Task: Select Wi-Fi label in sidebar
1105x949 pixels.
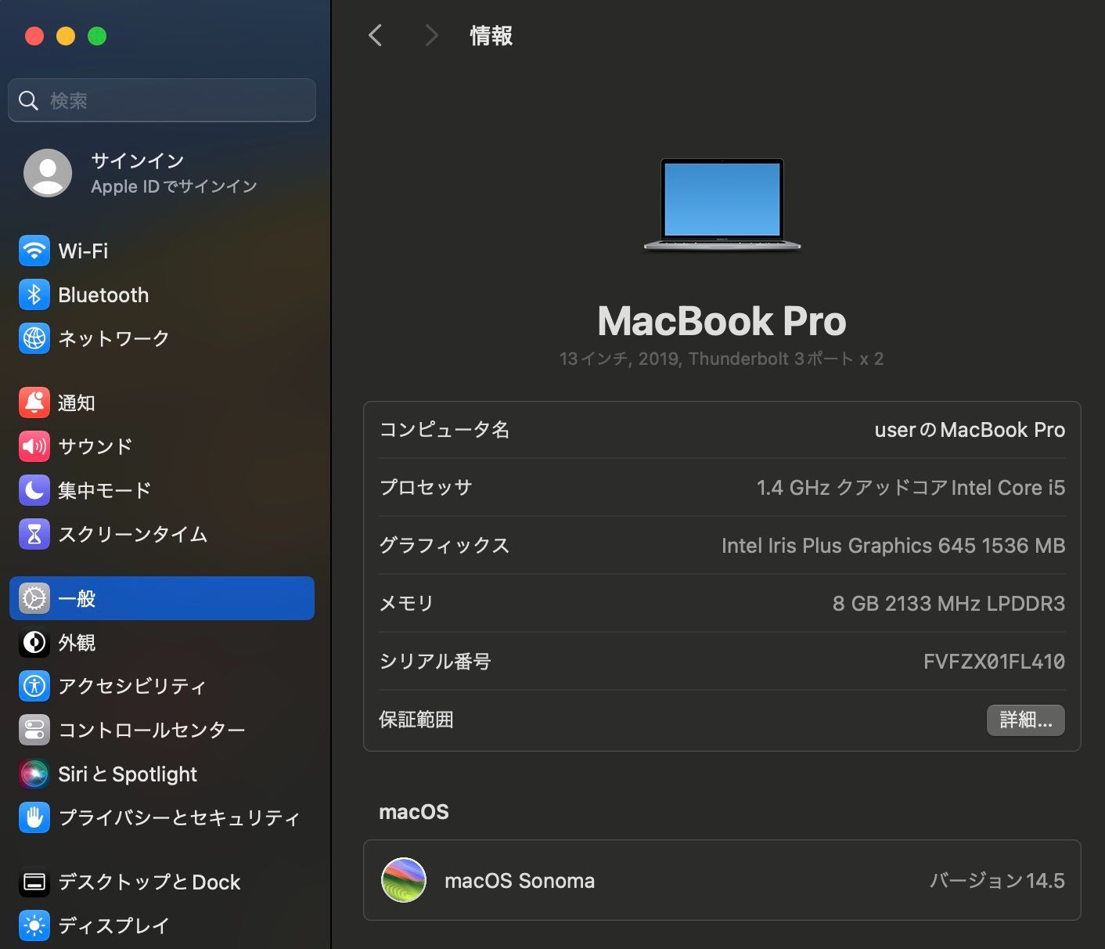Action: (x=83, y=251)
